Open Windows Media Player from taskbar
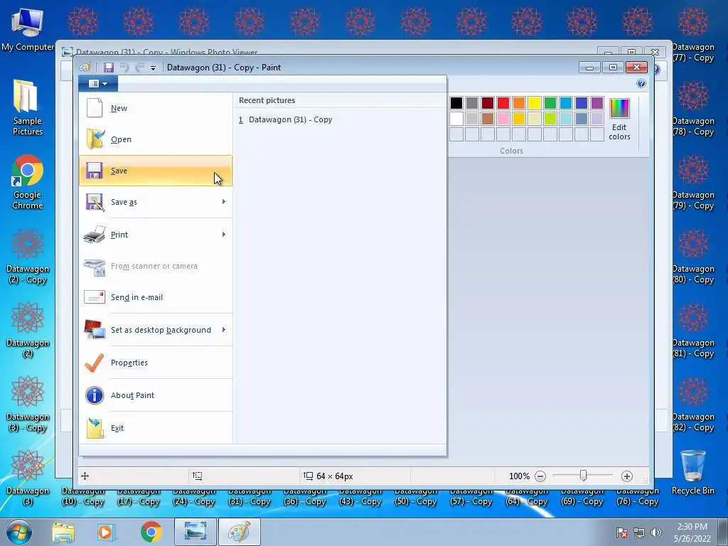 click(x=105, y=532)
